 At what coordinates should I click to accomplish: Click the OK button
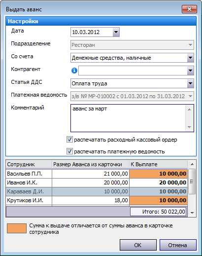point(138,245)
